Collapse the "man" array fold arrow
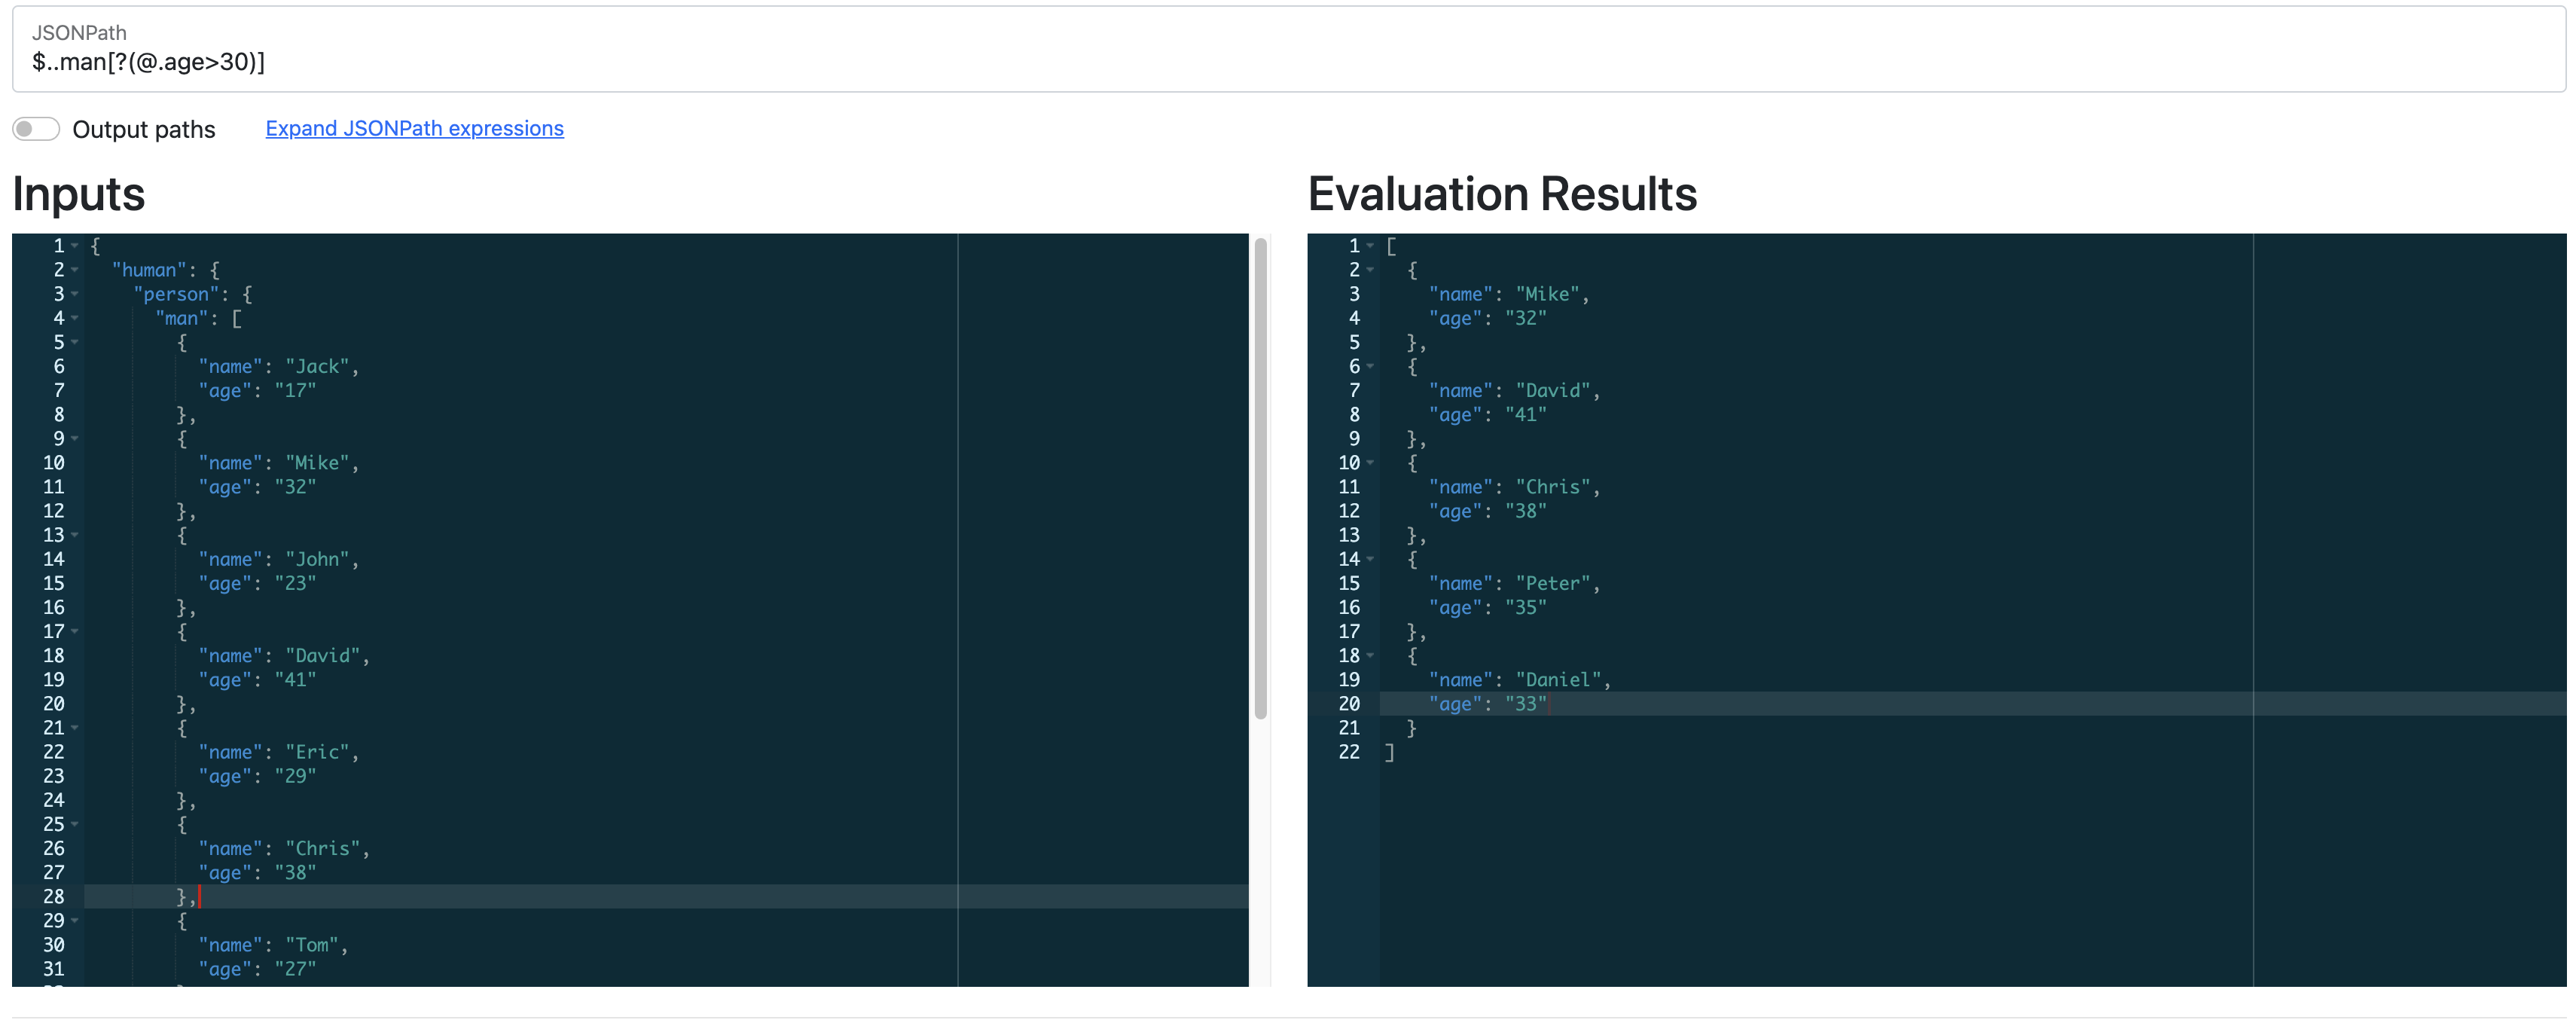 pos(75,318)
